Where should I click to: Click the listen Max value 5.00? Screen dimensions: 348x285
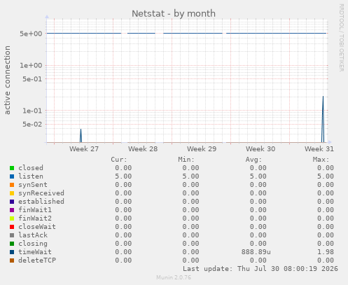click(326, 176)
